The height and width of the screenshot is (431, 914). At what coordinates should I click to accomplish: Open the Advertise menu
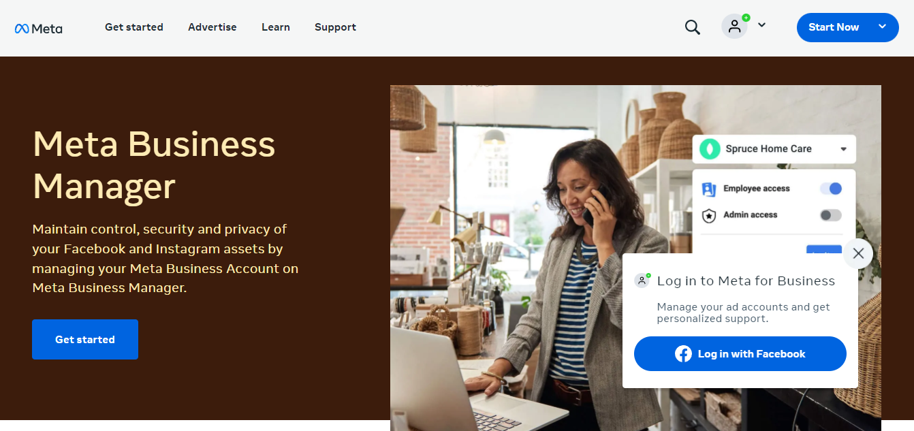tap(212, 27)
